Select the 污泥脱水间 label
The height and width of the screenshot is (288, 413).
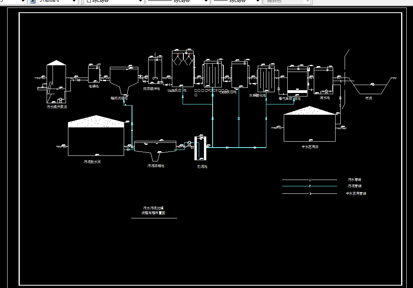click(92, 162)
